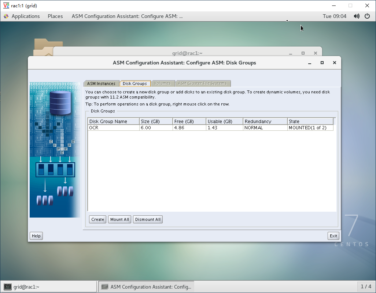The image size is (376, 293).
Task: Click the Free (GB) column header
Action: (x=189, y=122)
